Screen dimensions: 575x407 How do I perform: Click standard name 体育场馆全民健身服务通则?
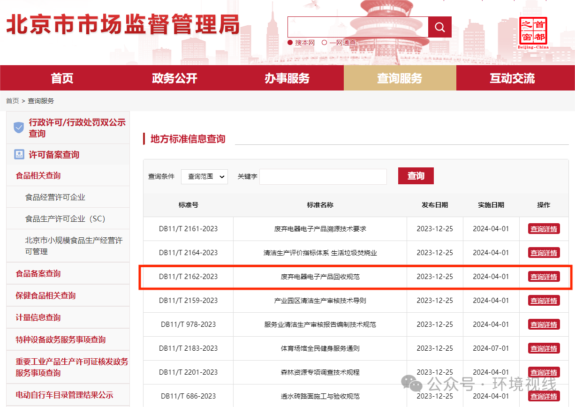coord(320,348)
